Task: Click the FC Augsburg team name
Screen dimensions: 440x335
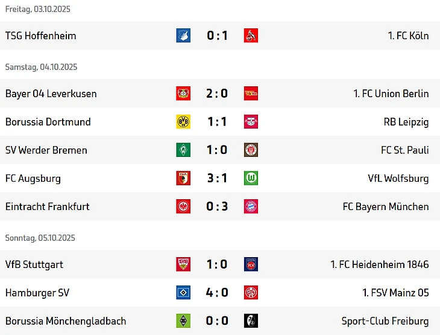Action: point(33,179)
